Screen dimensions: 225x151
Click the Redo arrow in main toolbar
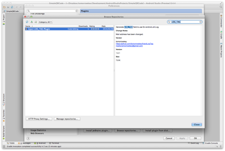point(21,7)
